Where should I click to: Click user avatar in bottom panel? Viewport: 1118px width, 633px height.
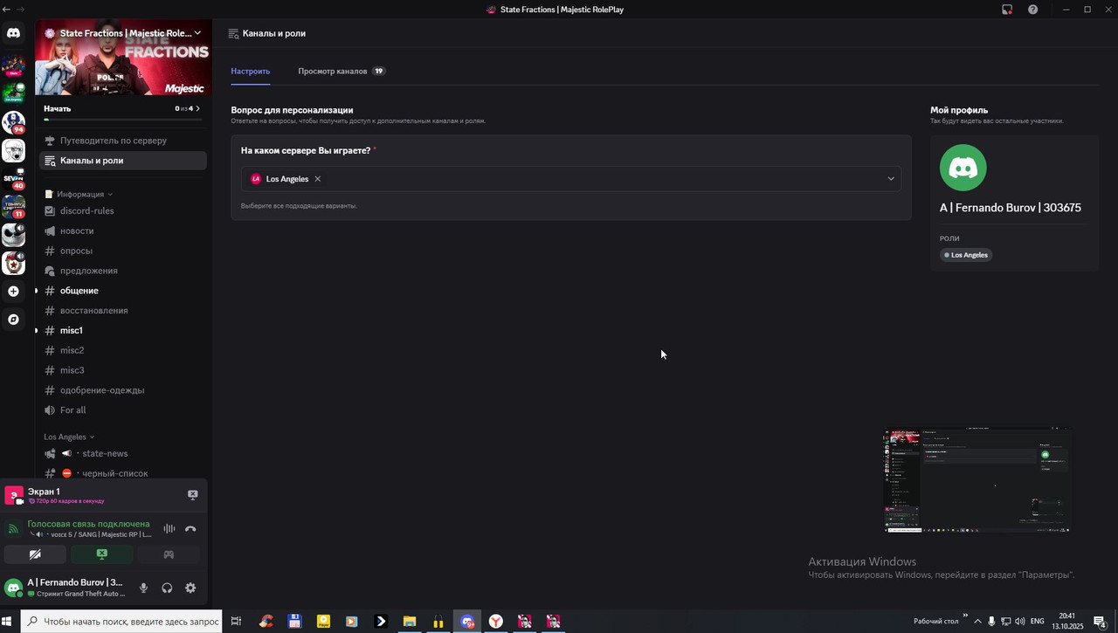click(x=13, y=588)
